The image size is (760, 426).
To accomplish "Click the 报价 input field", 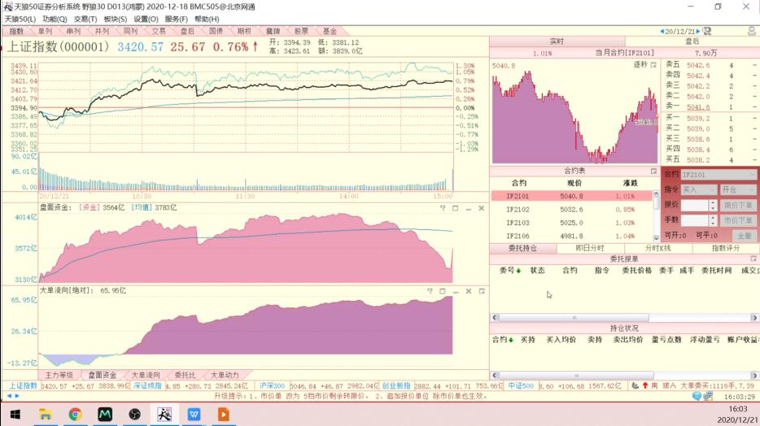I will click(x=695, y=205).
